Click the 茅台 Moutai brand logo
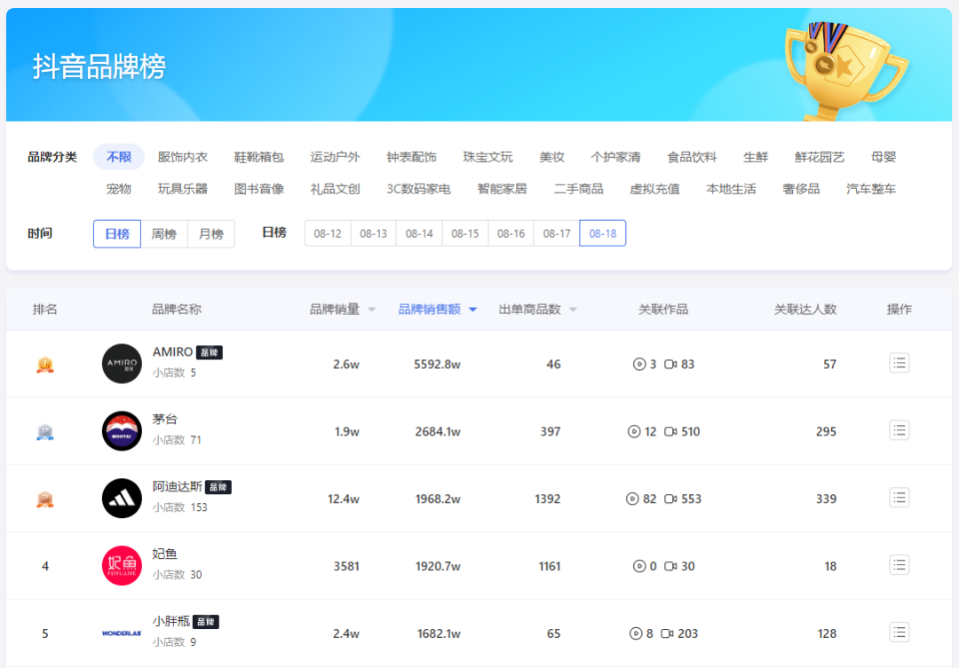Screen dimensions: 959x668 [122, 431]
